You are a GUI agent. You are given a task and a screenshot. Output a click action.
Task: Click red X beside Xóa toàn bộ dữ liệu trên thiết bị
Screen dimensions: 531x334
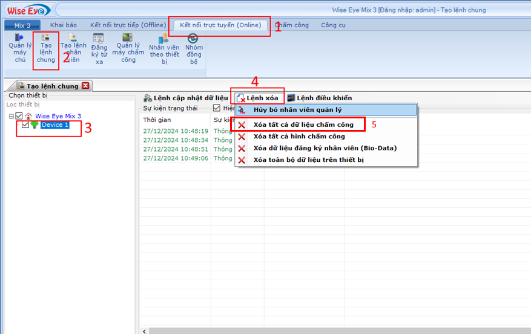pos(242,160)
